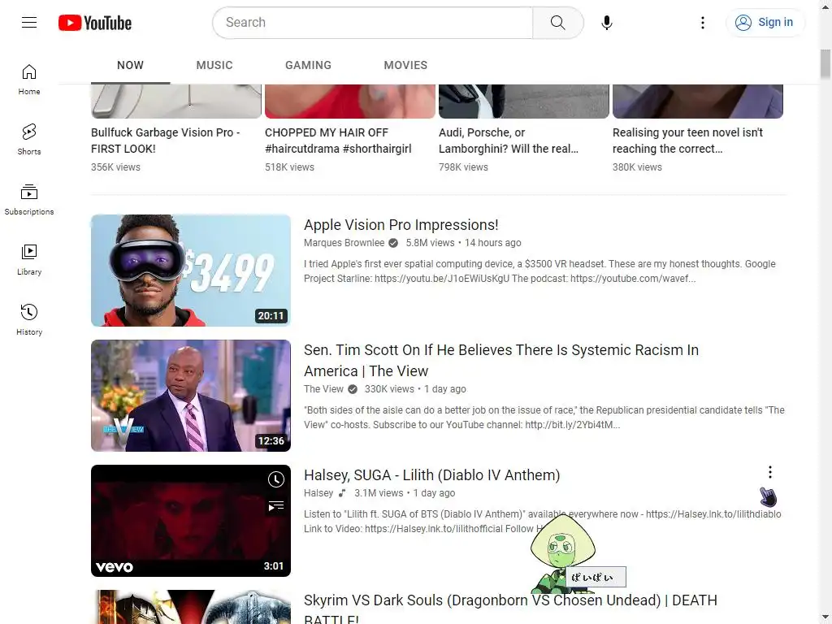Click the 356K views text
Image resolution: width=832 pixels, height=624 pixels.
(x=115, y=167)
